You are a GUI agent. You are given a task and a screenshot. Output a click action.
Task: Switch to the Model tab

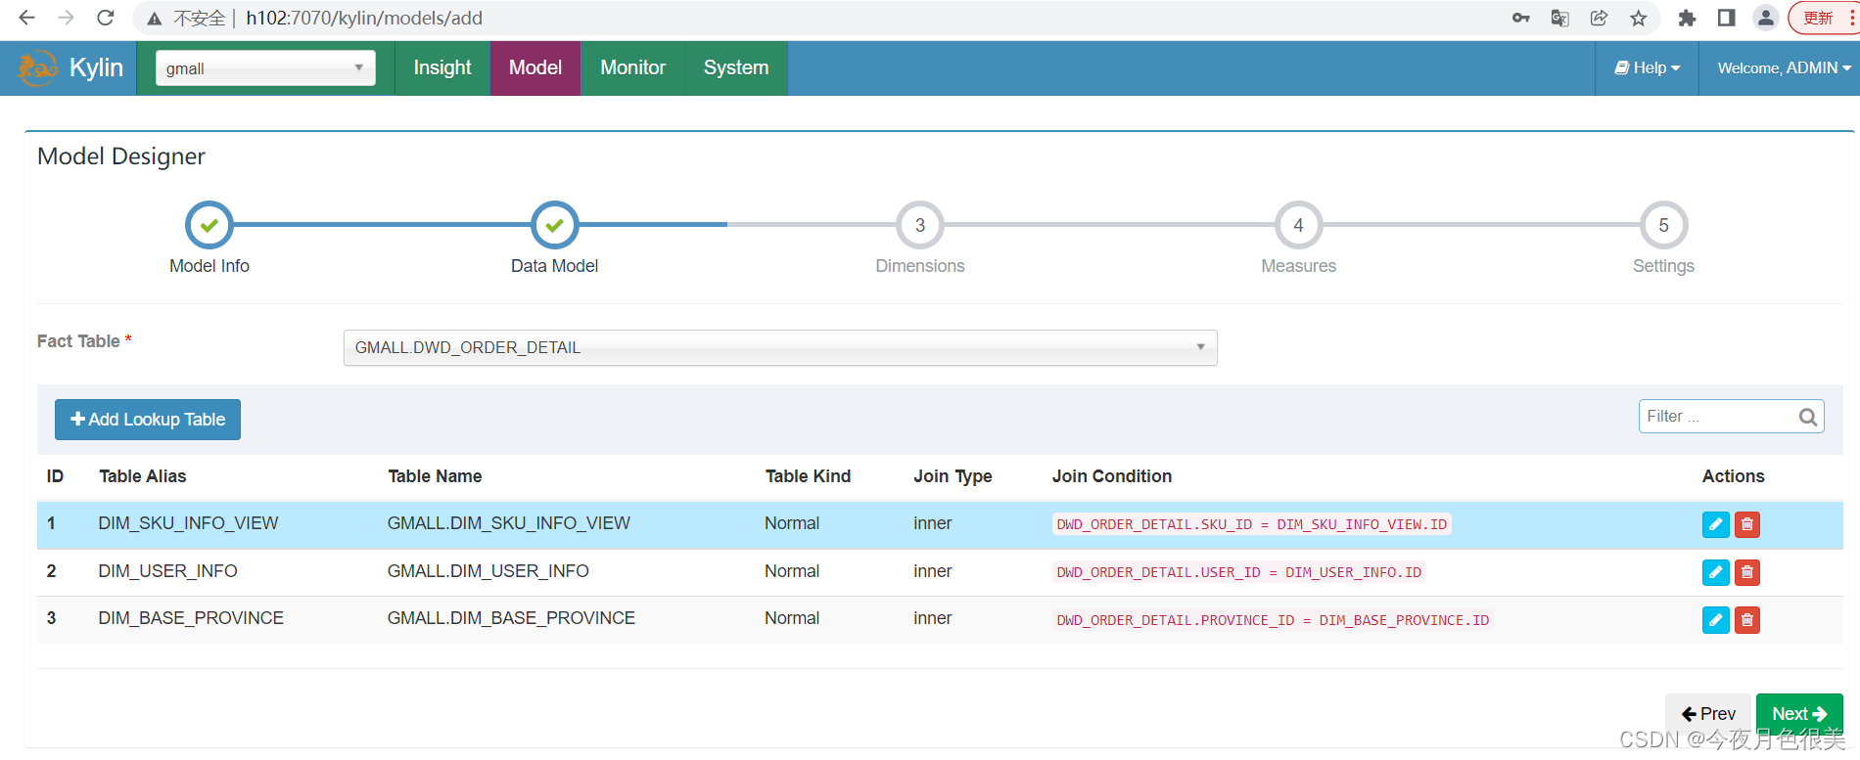pos(535,67)
